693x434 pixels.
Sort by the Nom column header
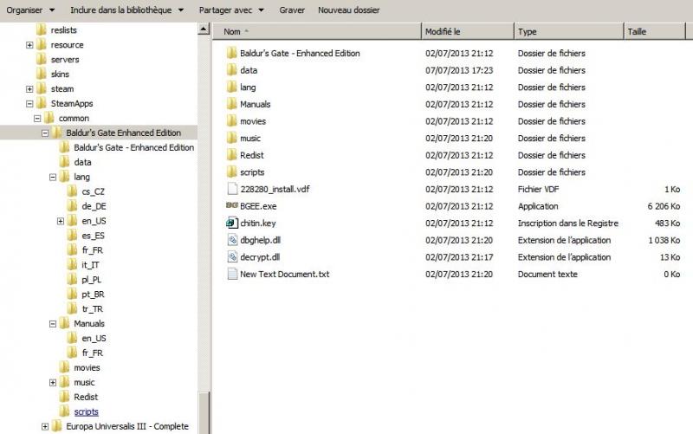click(317, 31)
